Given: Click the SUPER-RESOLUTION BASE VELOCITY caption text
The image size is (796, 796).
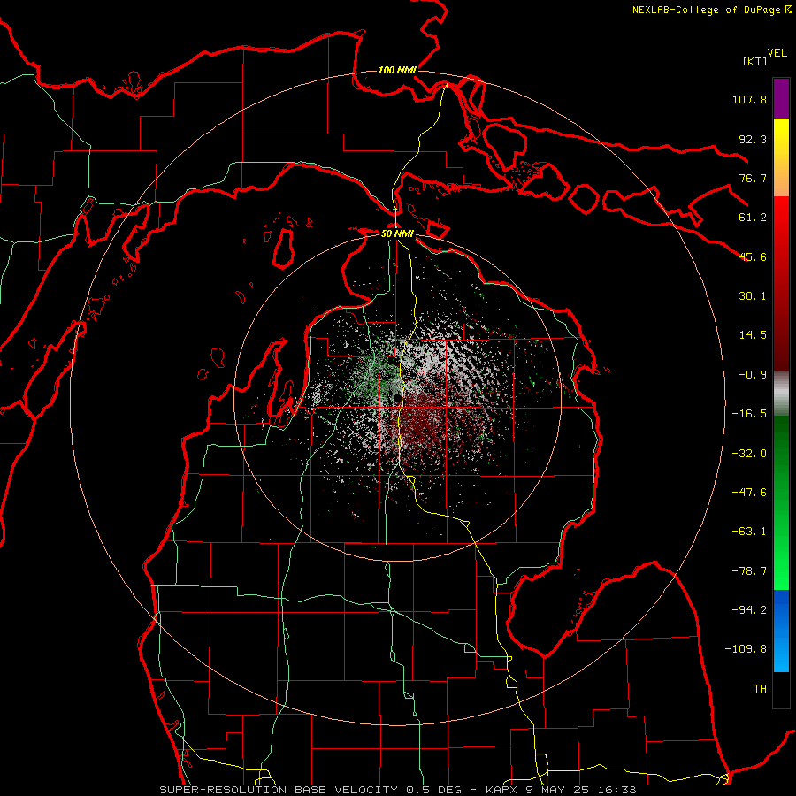Looking at the screenshot, I should 279,790.
